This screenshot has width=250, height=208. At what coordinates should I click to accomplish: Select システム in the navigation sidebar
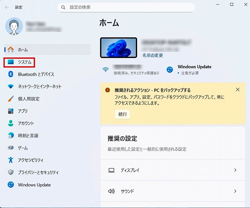24,62
